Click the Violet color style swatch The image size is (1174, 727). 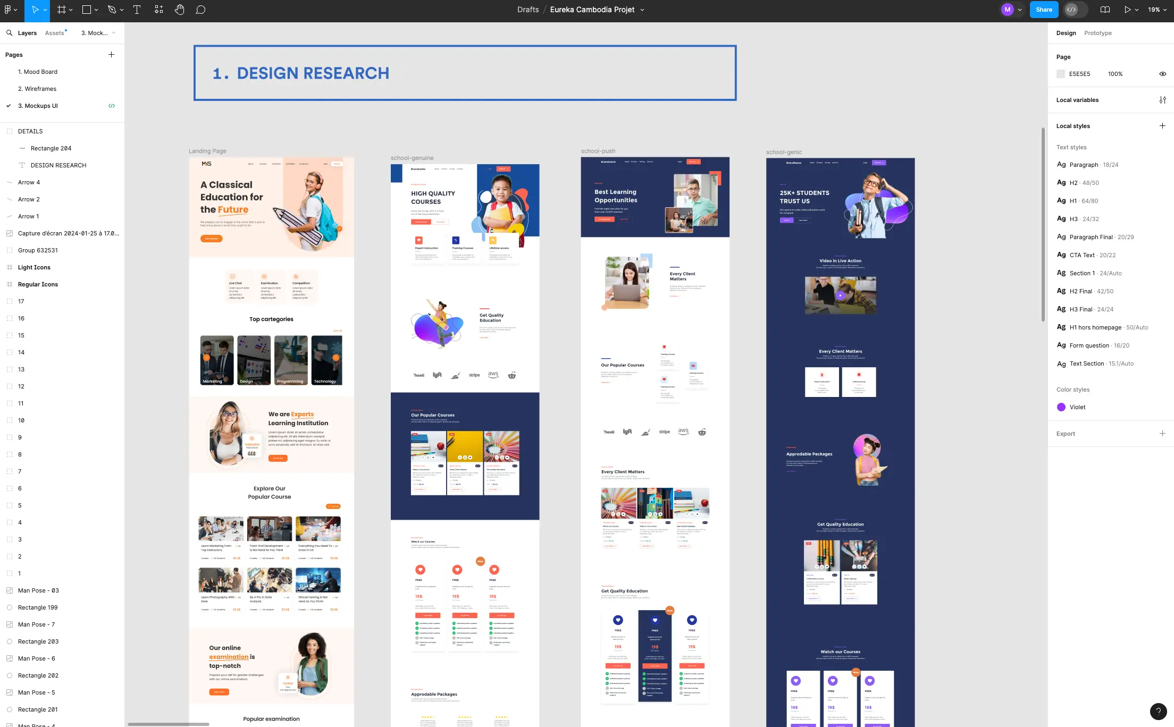[1061, 407]
